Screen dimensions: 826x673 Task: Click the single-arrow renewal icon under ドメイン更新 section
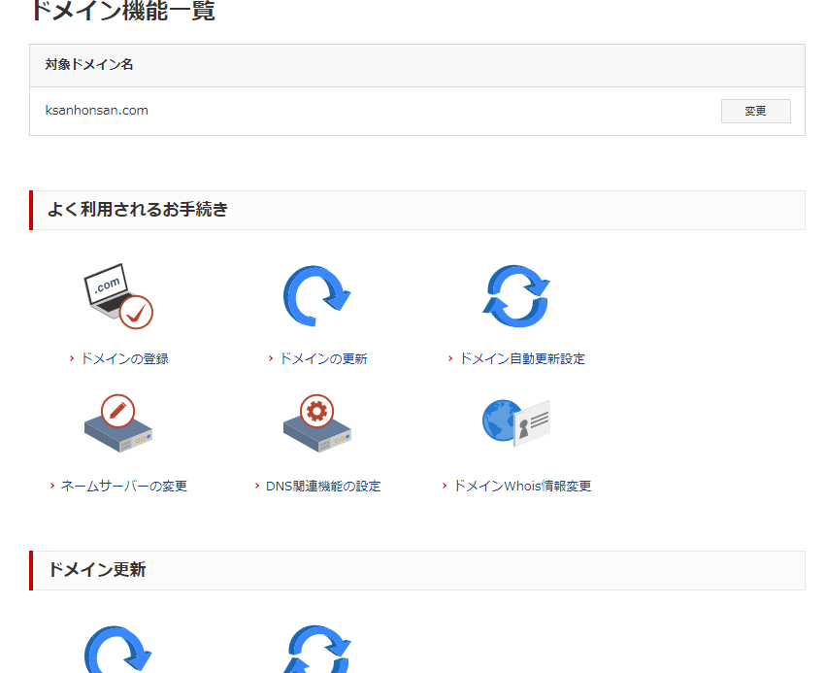point(118,649)
